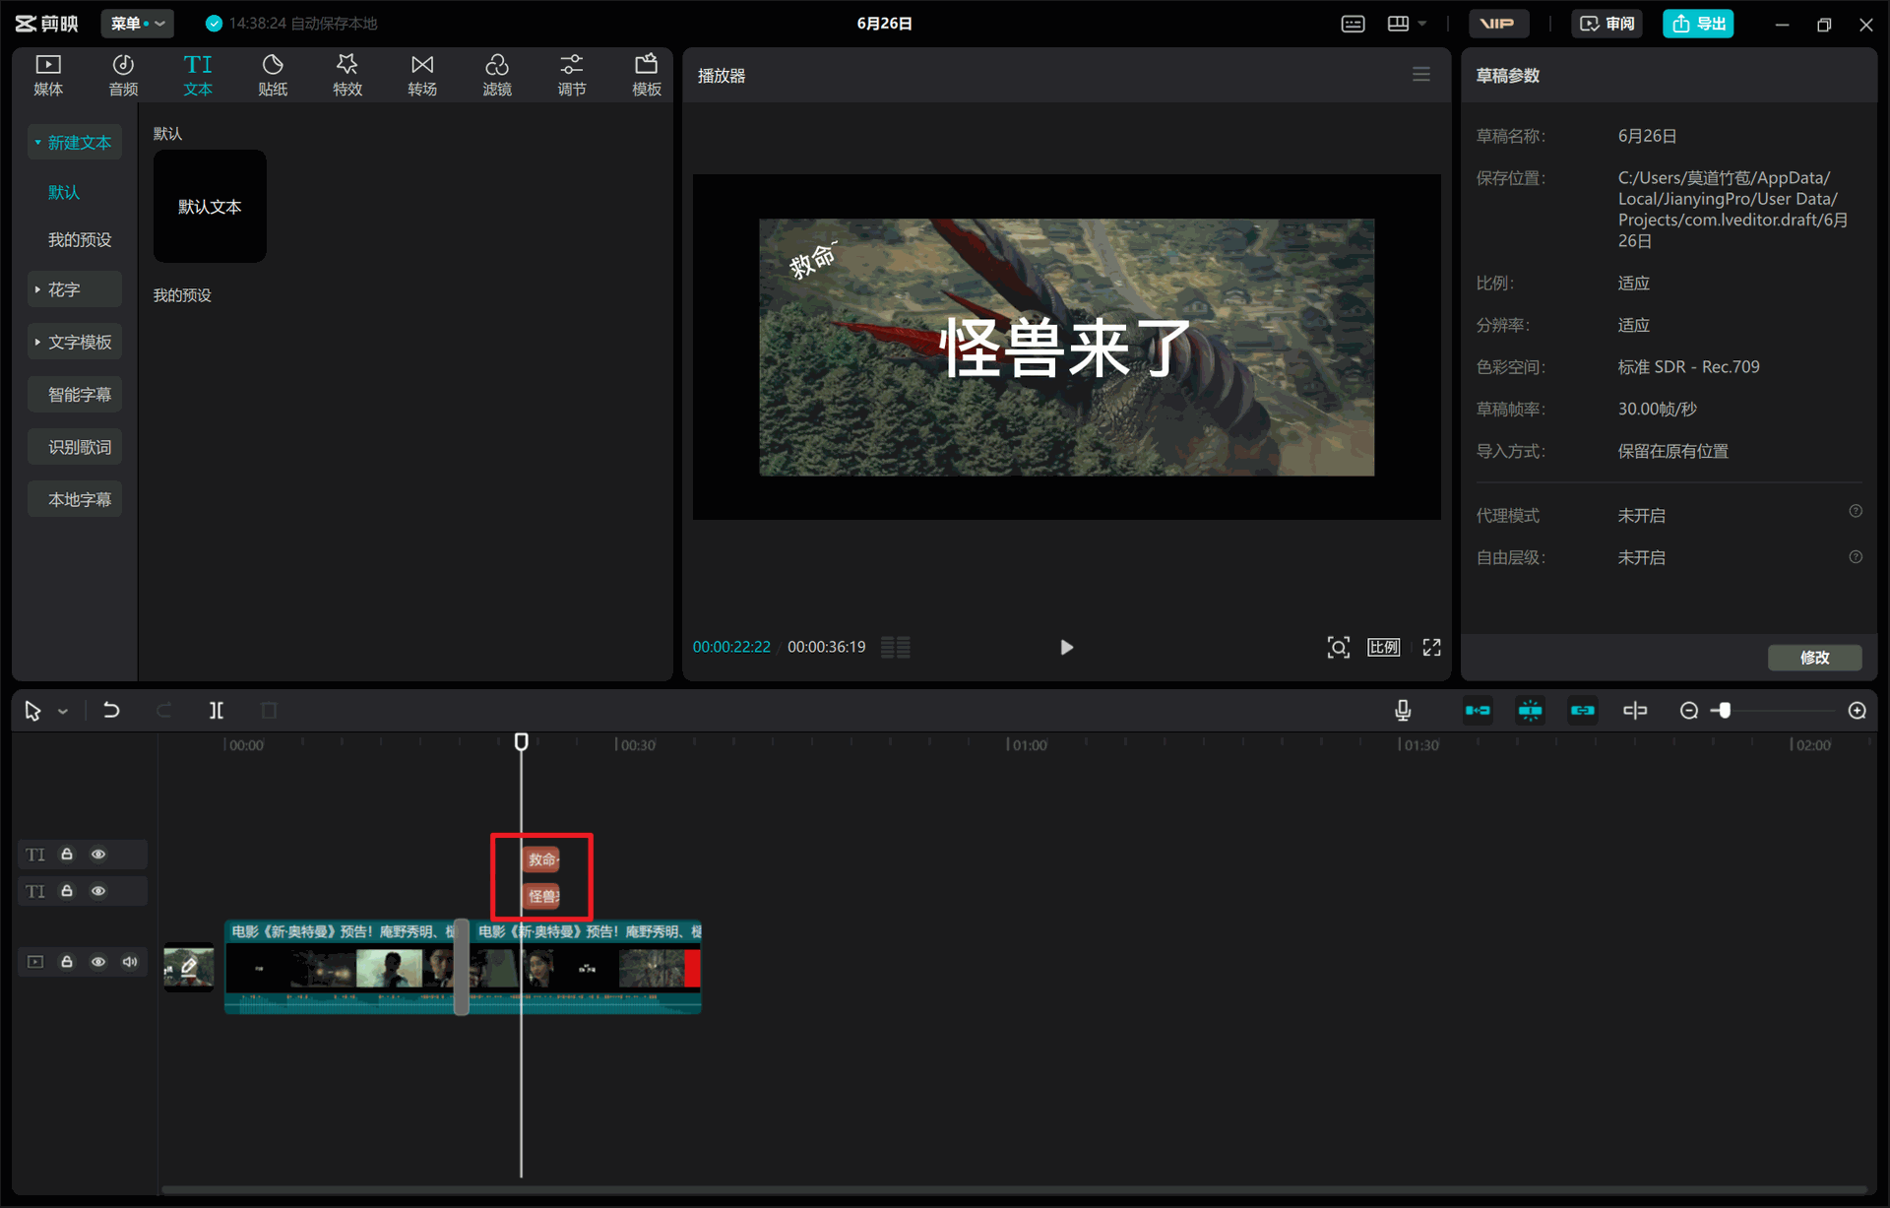Show help for 自由层级

coord(1856,556)
